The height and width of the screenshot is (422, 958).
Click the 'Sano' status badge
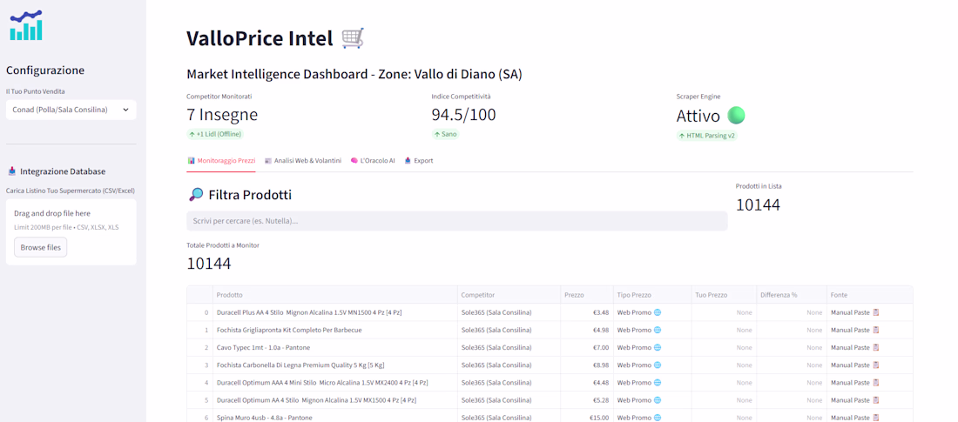[445, 134]
